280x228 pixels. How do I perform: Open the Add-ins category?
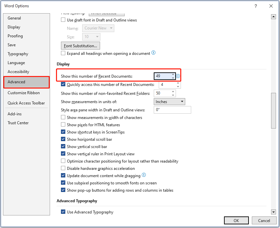pyautogui.click(x=27, y=114)
